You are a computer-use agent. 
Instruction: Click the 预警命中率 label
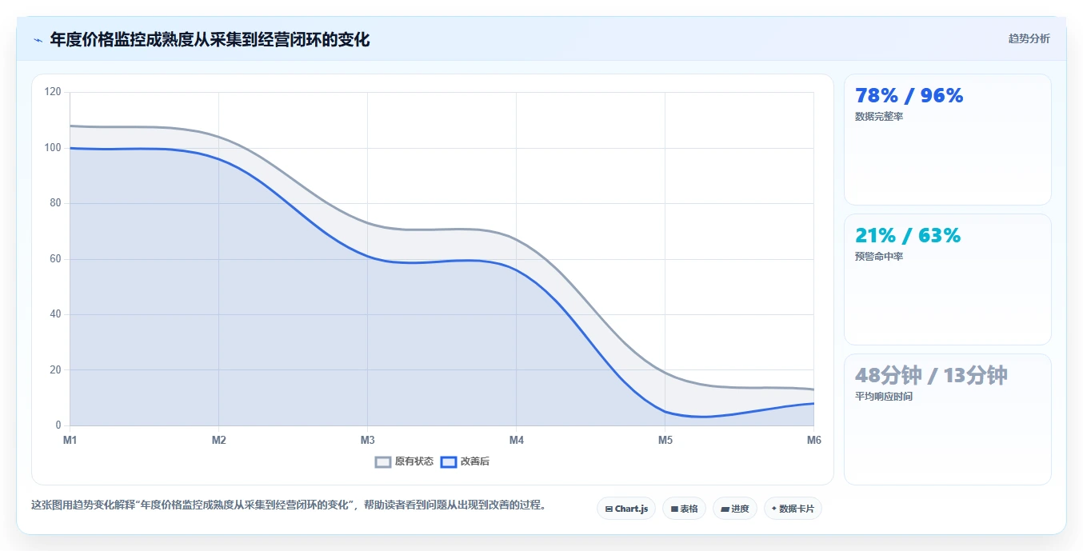(879, 257)
